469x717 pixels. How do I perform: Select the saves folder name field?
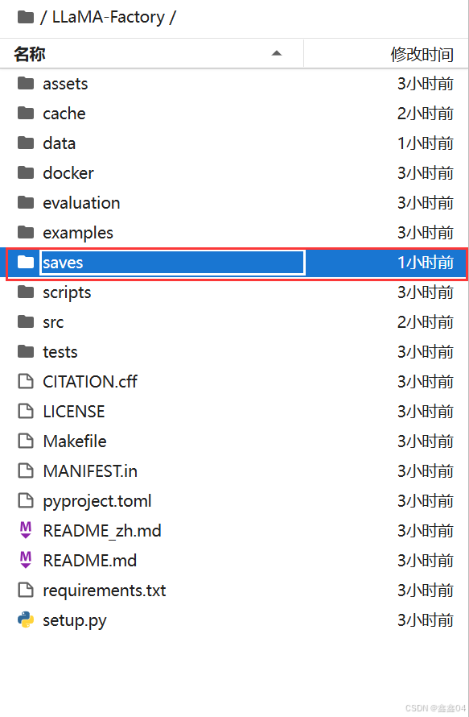point(173,263)
